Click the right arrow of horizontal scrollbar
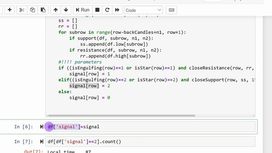Screen dimensions: 272x153 254,116
